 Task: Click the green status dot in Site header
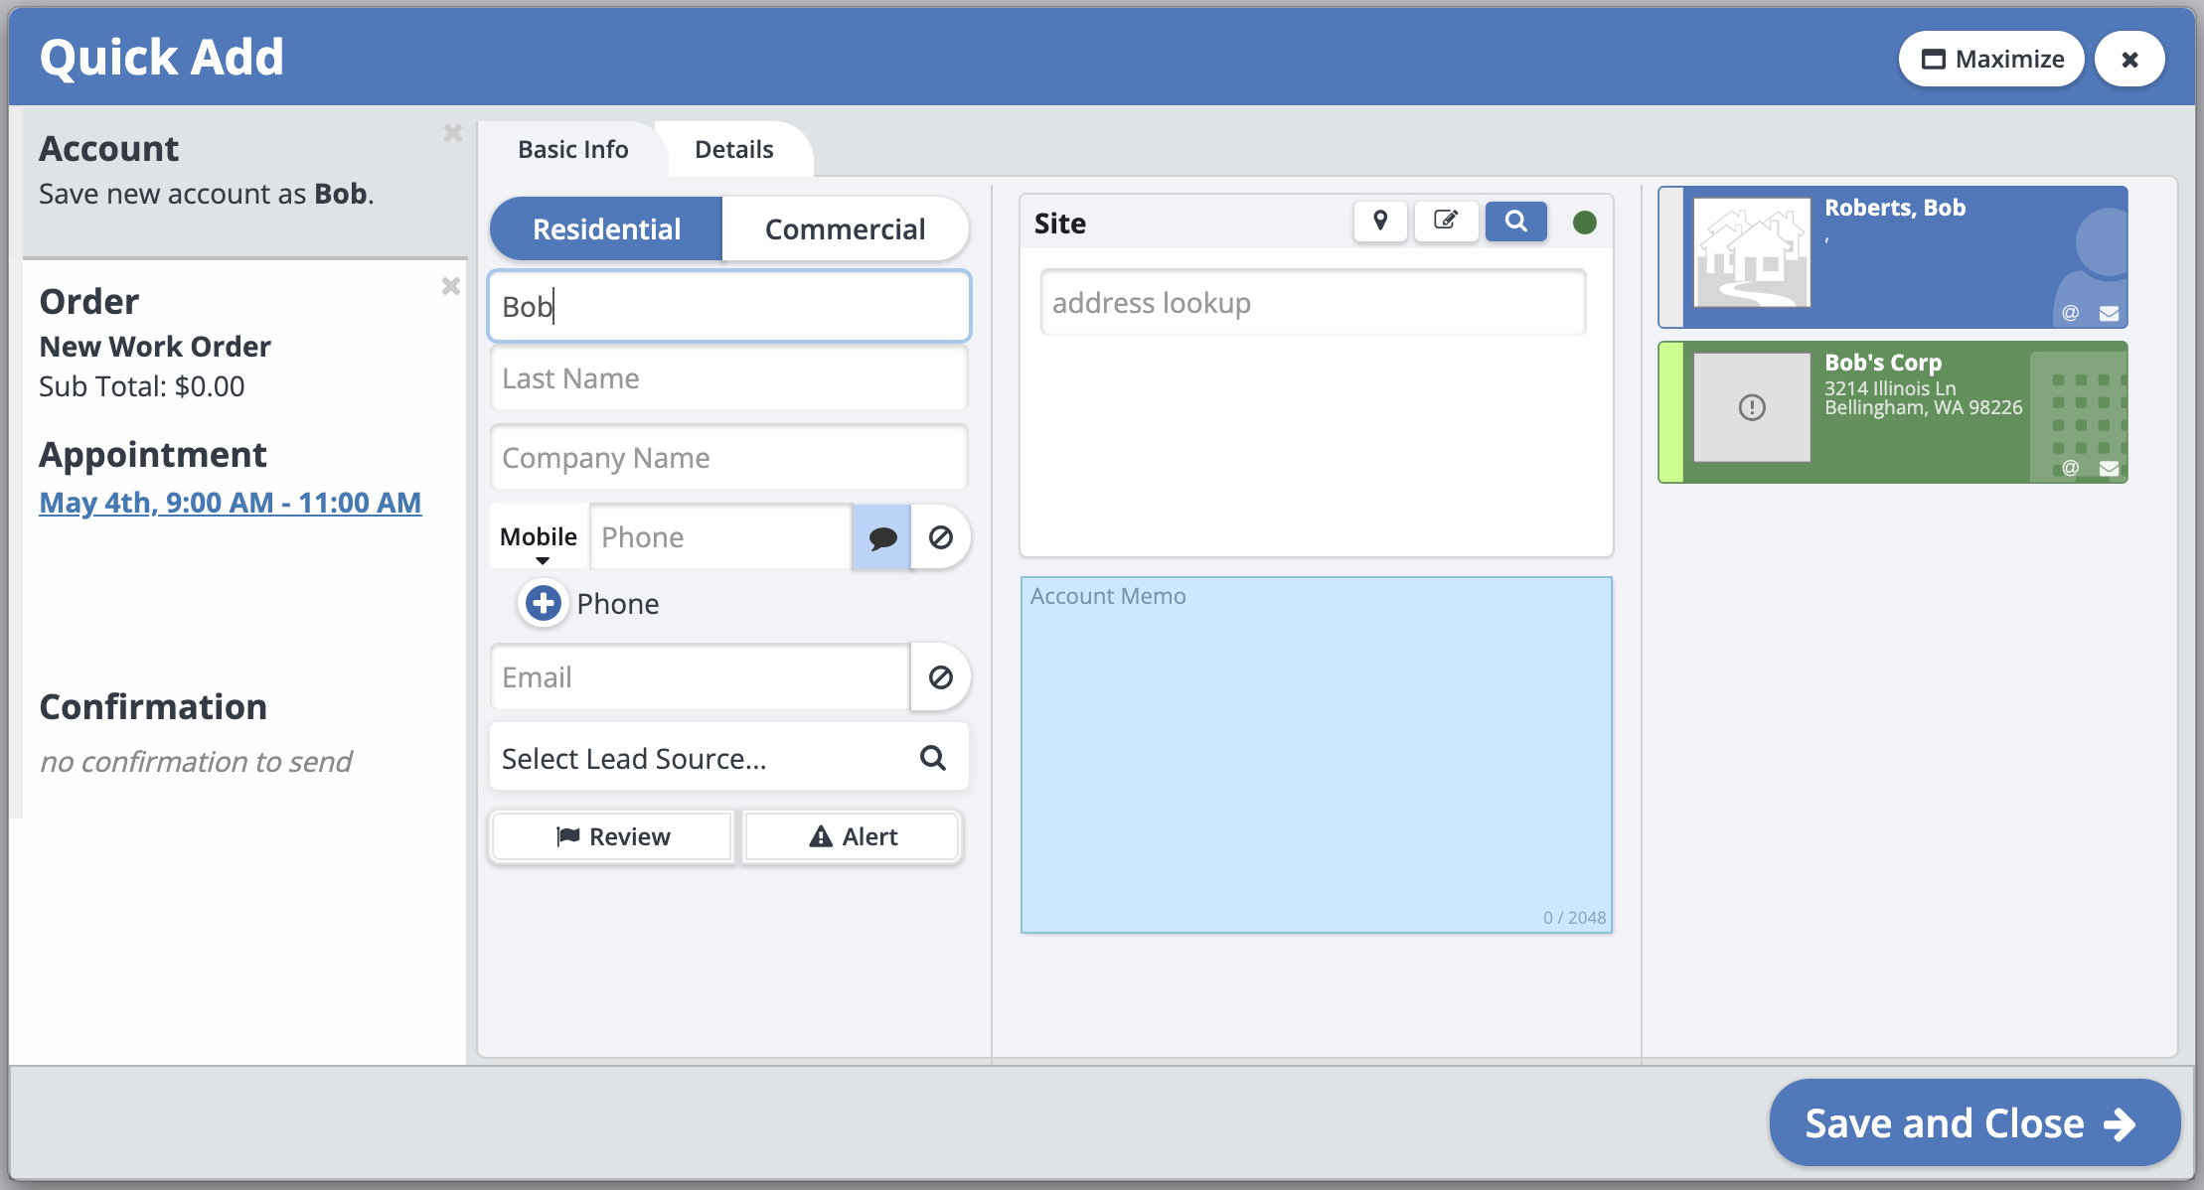tap(1585, 223)
